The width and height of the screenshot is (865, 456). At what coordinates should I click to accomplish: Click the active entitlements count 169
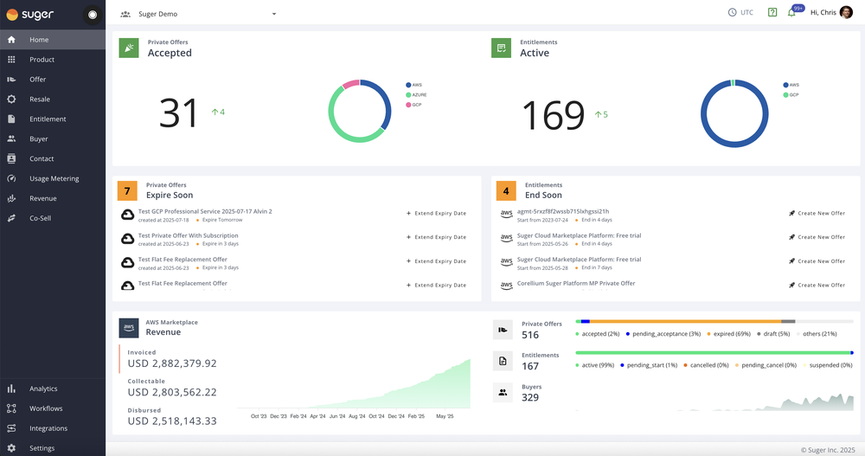(554, 115)
